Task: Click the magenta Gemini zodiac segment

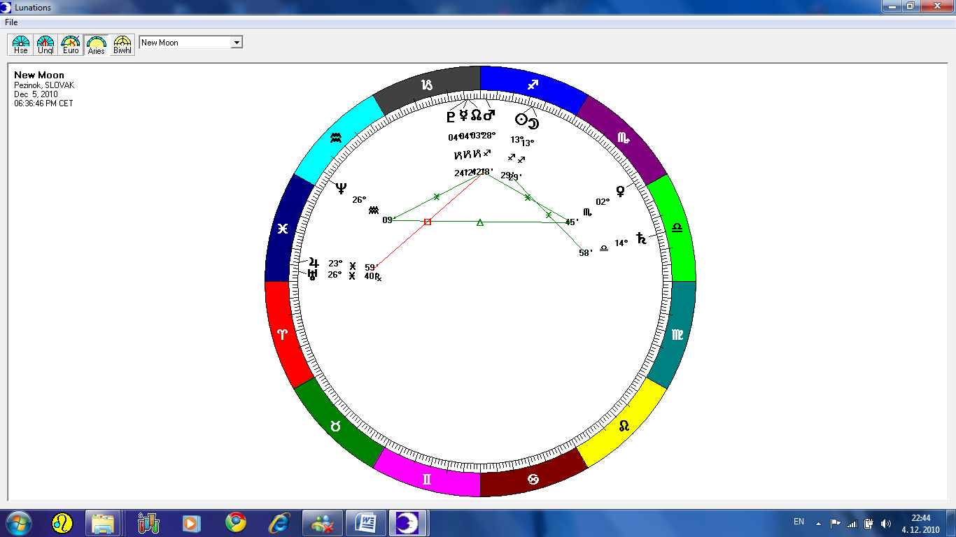Action: pyautogui.click(x=427, y=479)
